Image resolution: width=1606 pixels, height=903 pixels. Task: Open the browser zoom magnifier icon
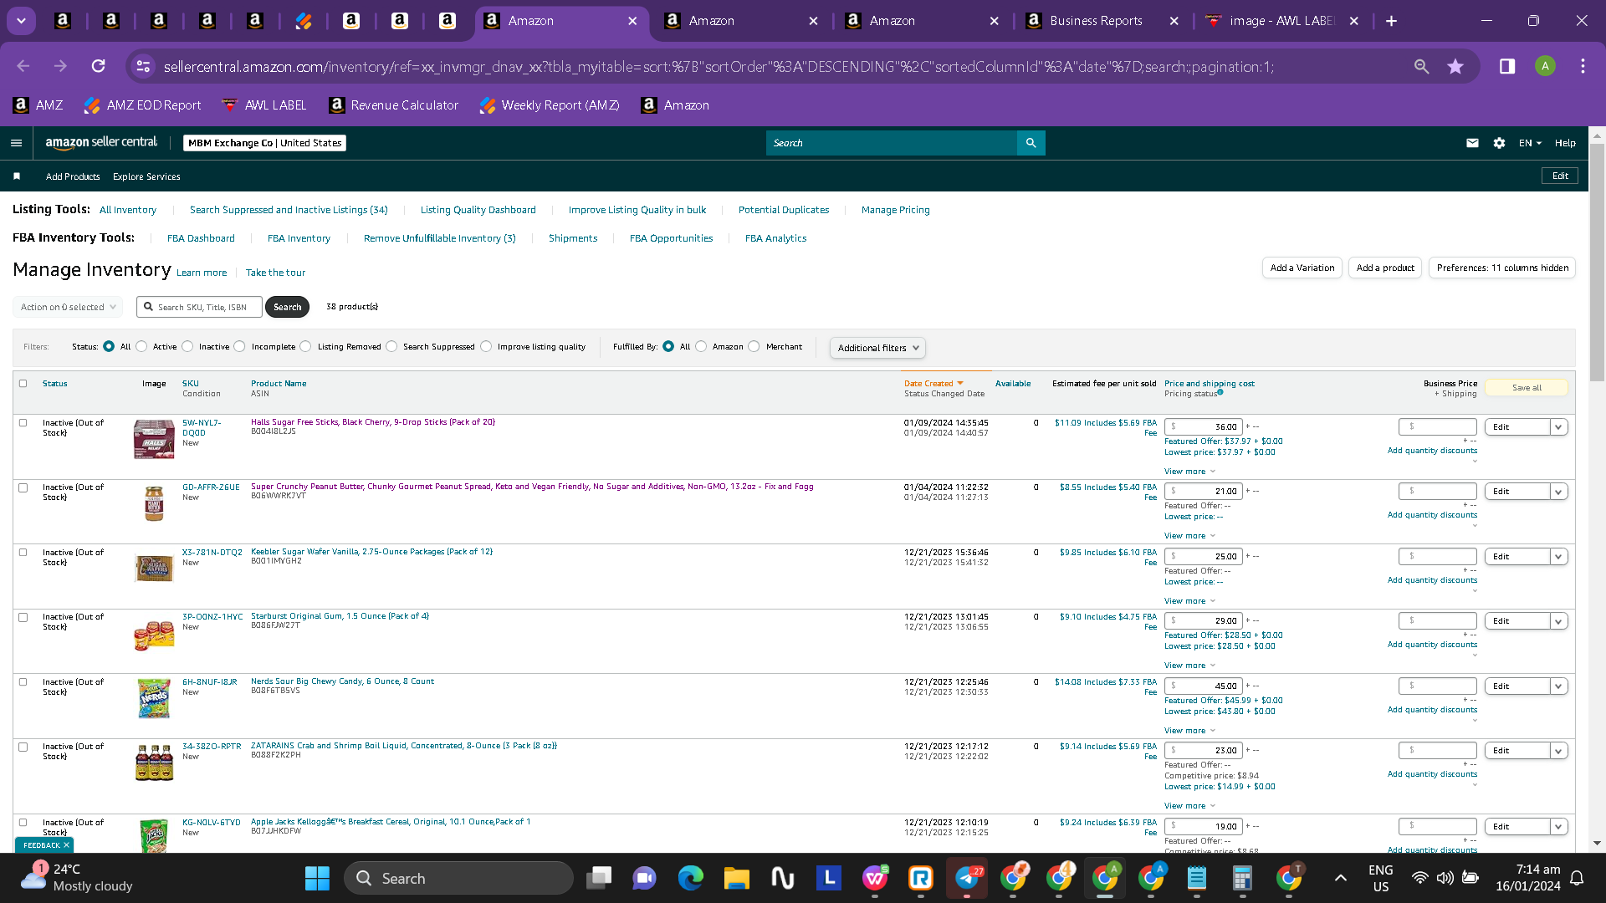[x=1421, y=66]
